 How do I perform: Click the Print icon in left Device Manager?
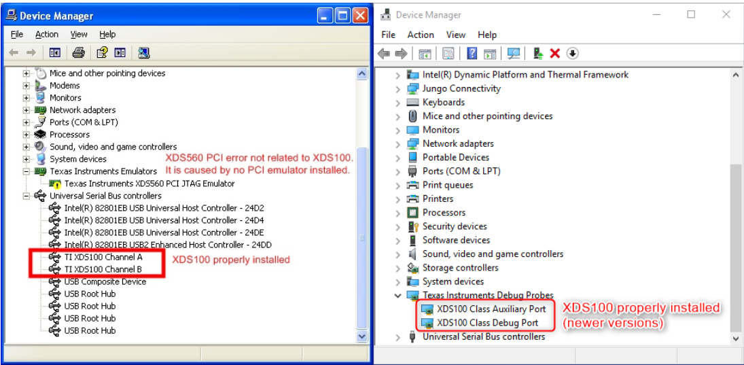click(78, 53)
